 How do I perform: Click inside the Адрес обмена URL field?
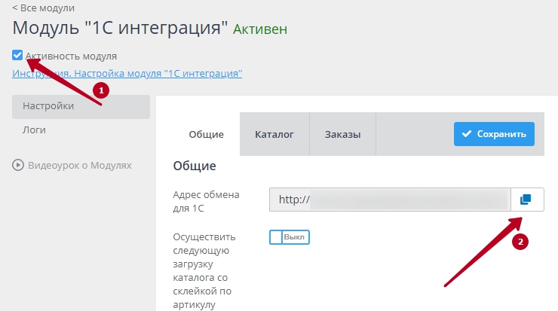coord(389,200)
